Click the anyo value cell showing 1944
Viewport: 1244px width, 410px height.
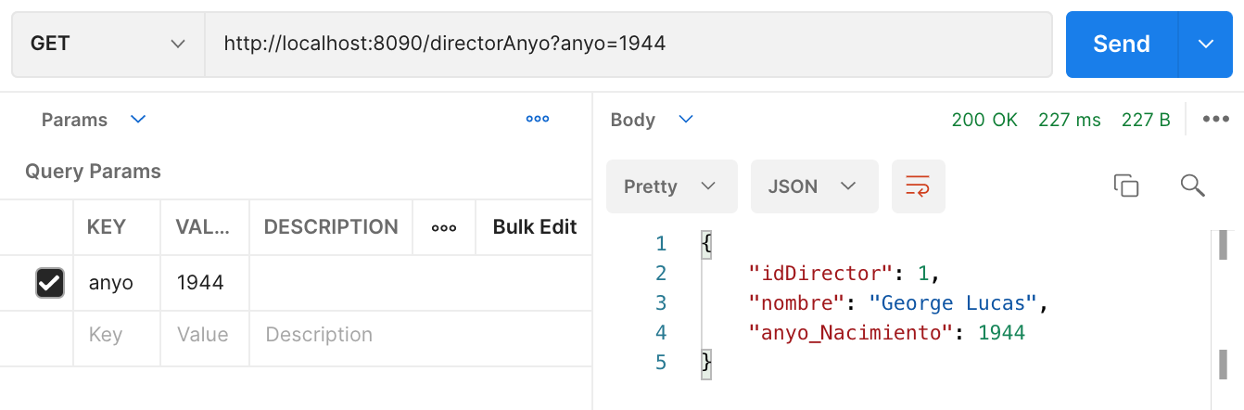[x=201, y=283]
